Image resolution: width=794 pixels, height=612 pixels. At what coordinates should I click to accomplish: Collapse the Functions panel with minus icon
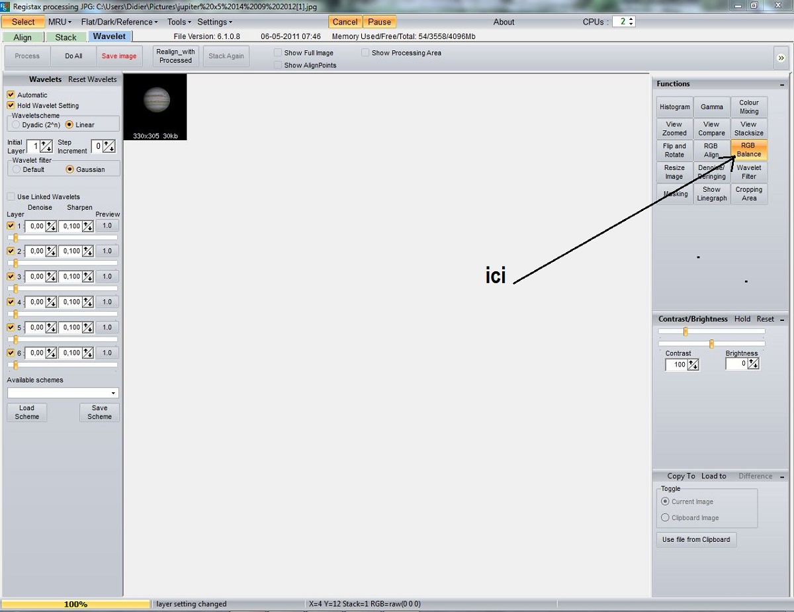[782, 85]
